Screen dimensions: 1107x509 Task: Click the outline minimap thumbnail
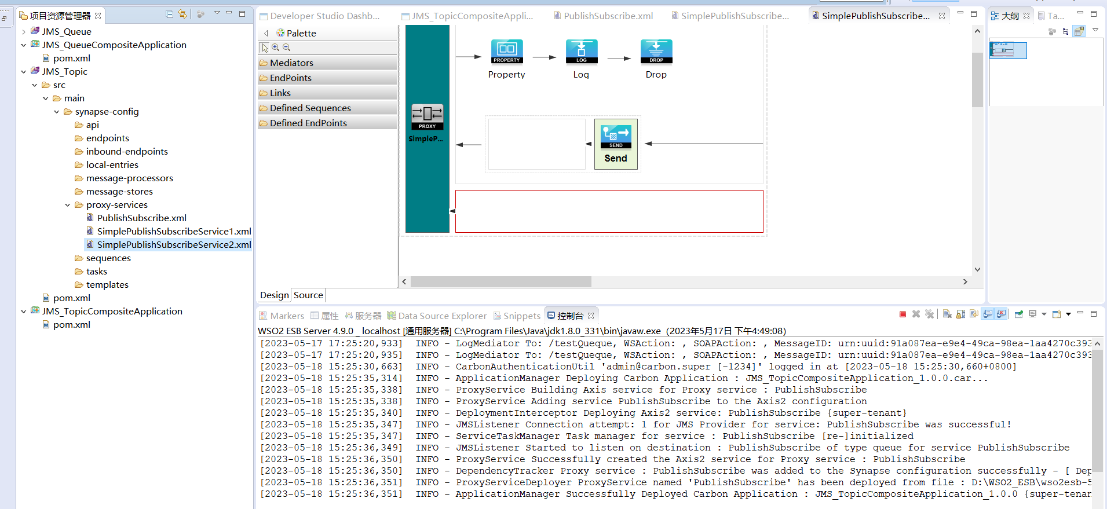click(x=1008, y=50)
